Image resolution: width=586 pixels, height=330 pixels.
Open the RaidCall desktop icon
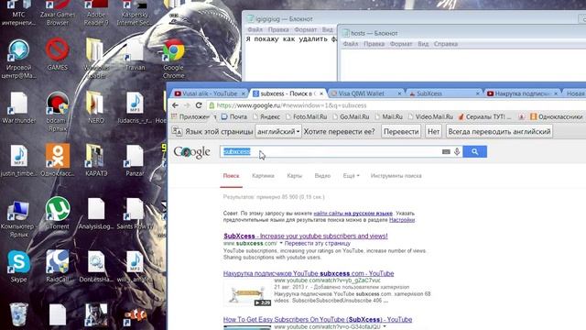[x=57, y=266]
